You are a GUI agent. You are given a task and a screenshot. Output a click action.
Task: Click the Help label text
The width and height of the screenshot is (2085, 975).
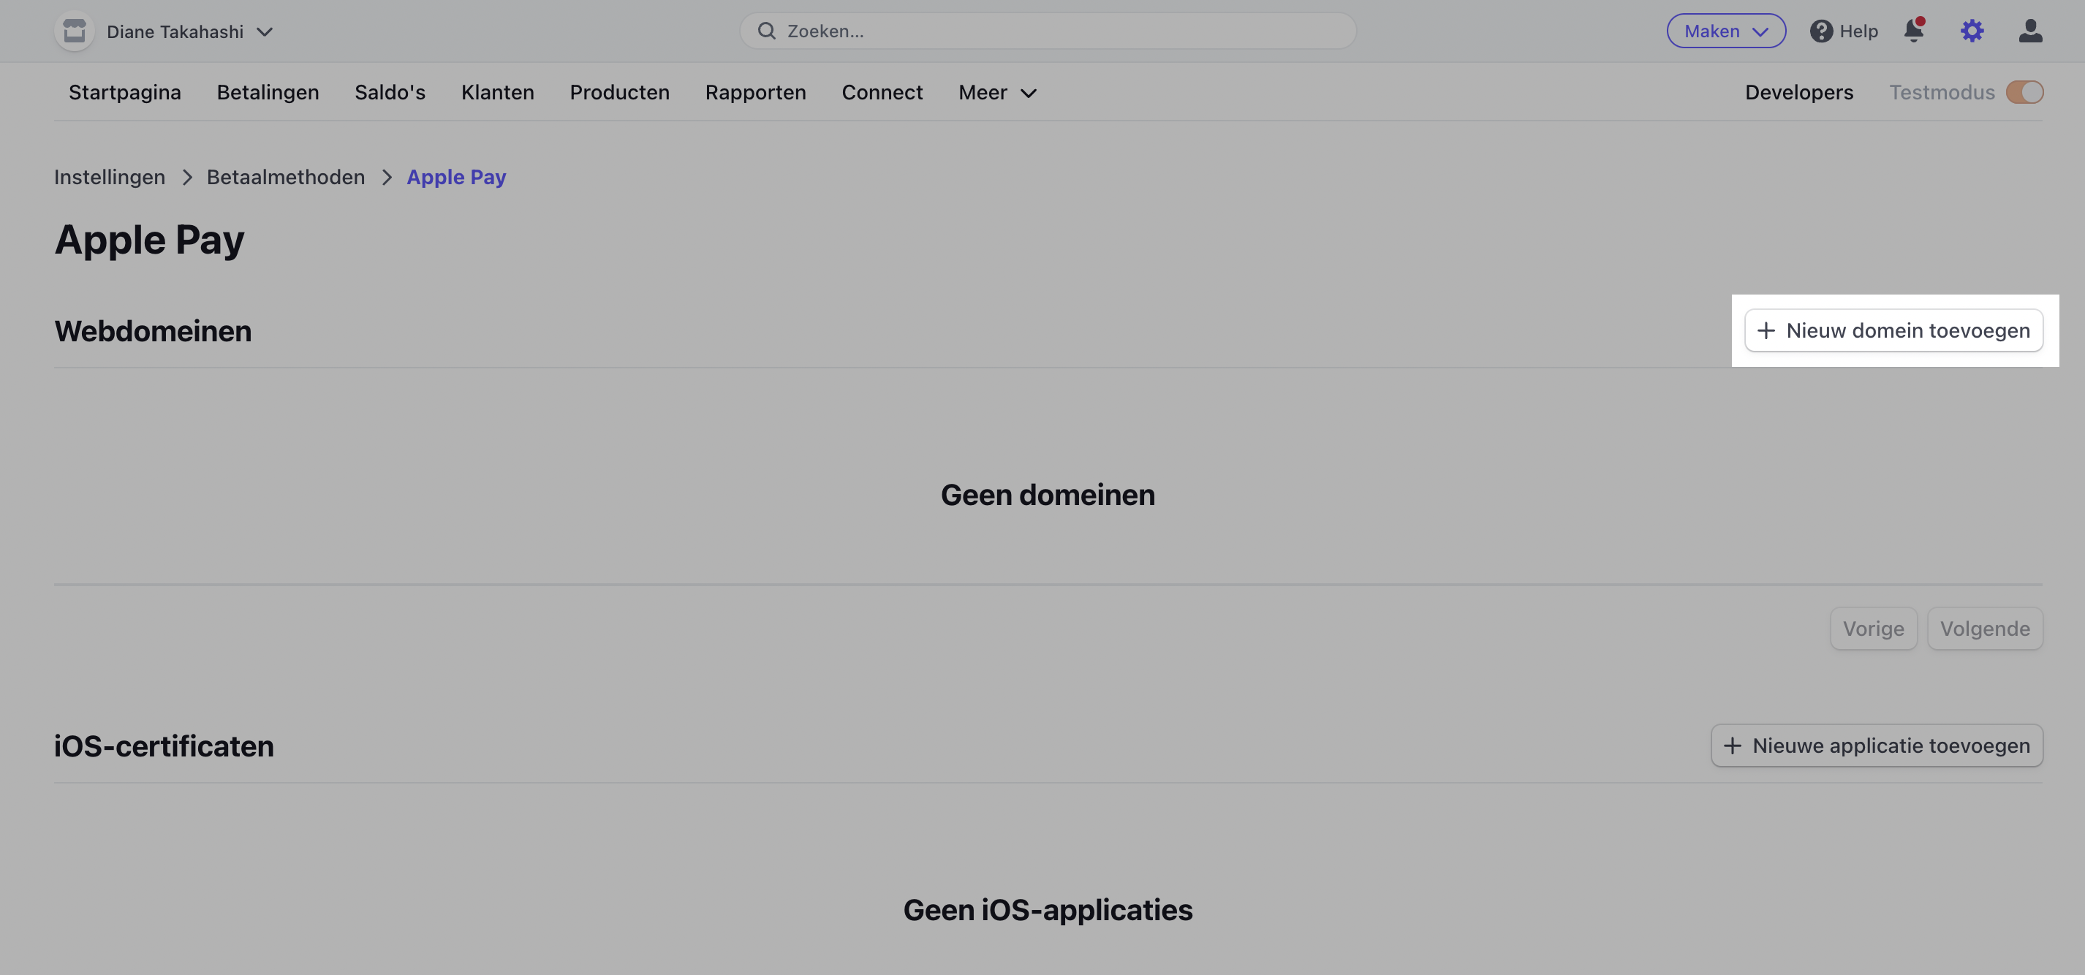1858,31
